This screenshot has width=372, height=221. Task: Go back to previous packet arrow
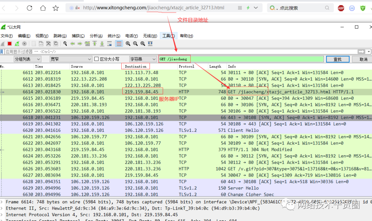point(73,44)
